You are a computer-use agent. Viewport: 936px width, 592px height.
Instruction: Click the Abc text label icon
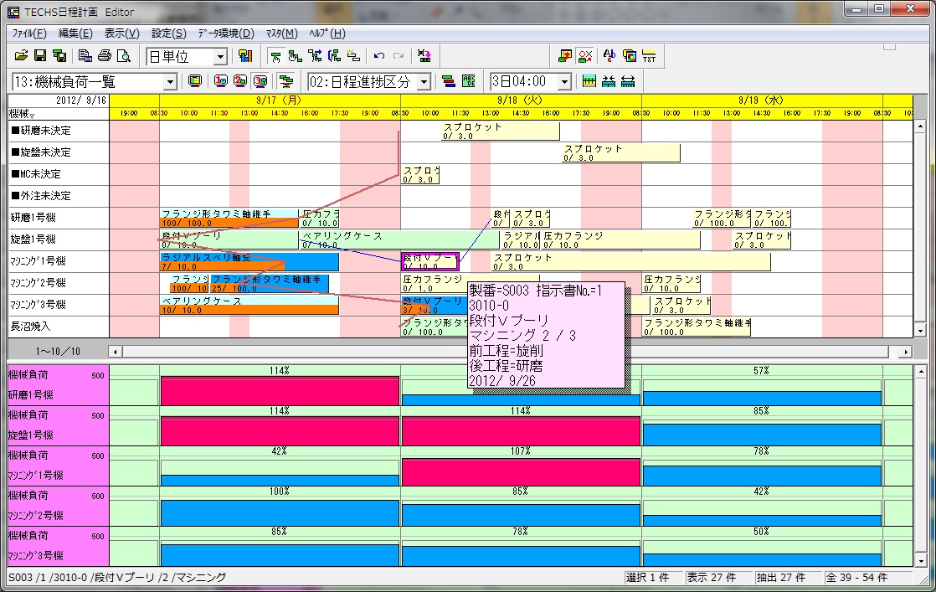[x=609, y=56]
